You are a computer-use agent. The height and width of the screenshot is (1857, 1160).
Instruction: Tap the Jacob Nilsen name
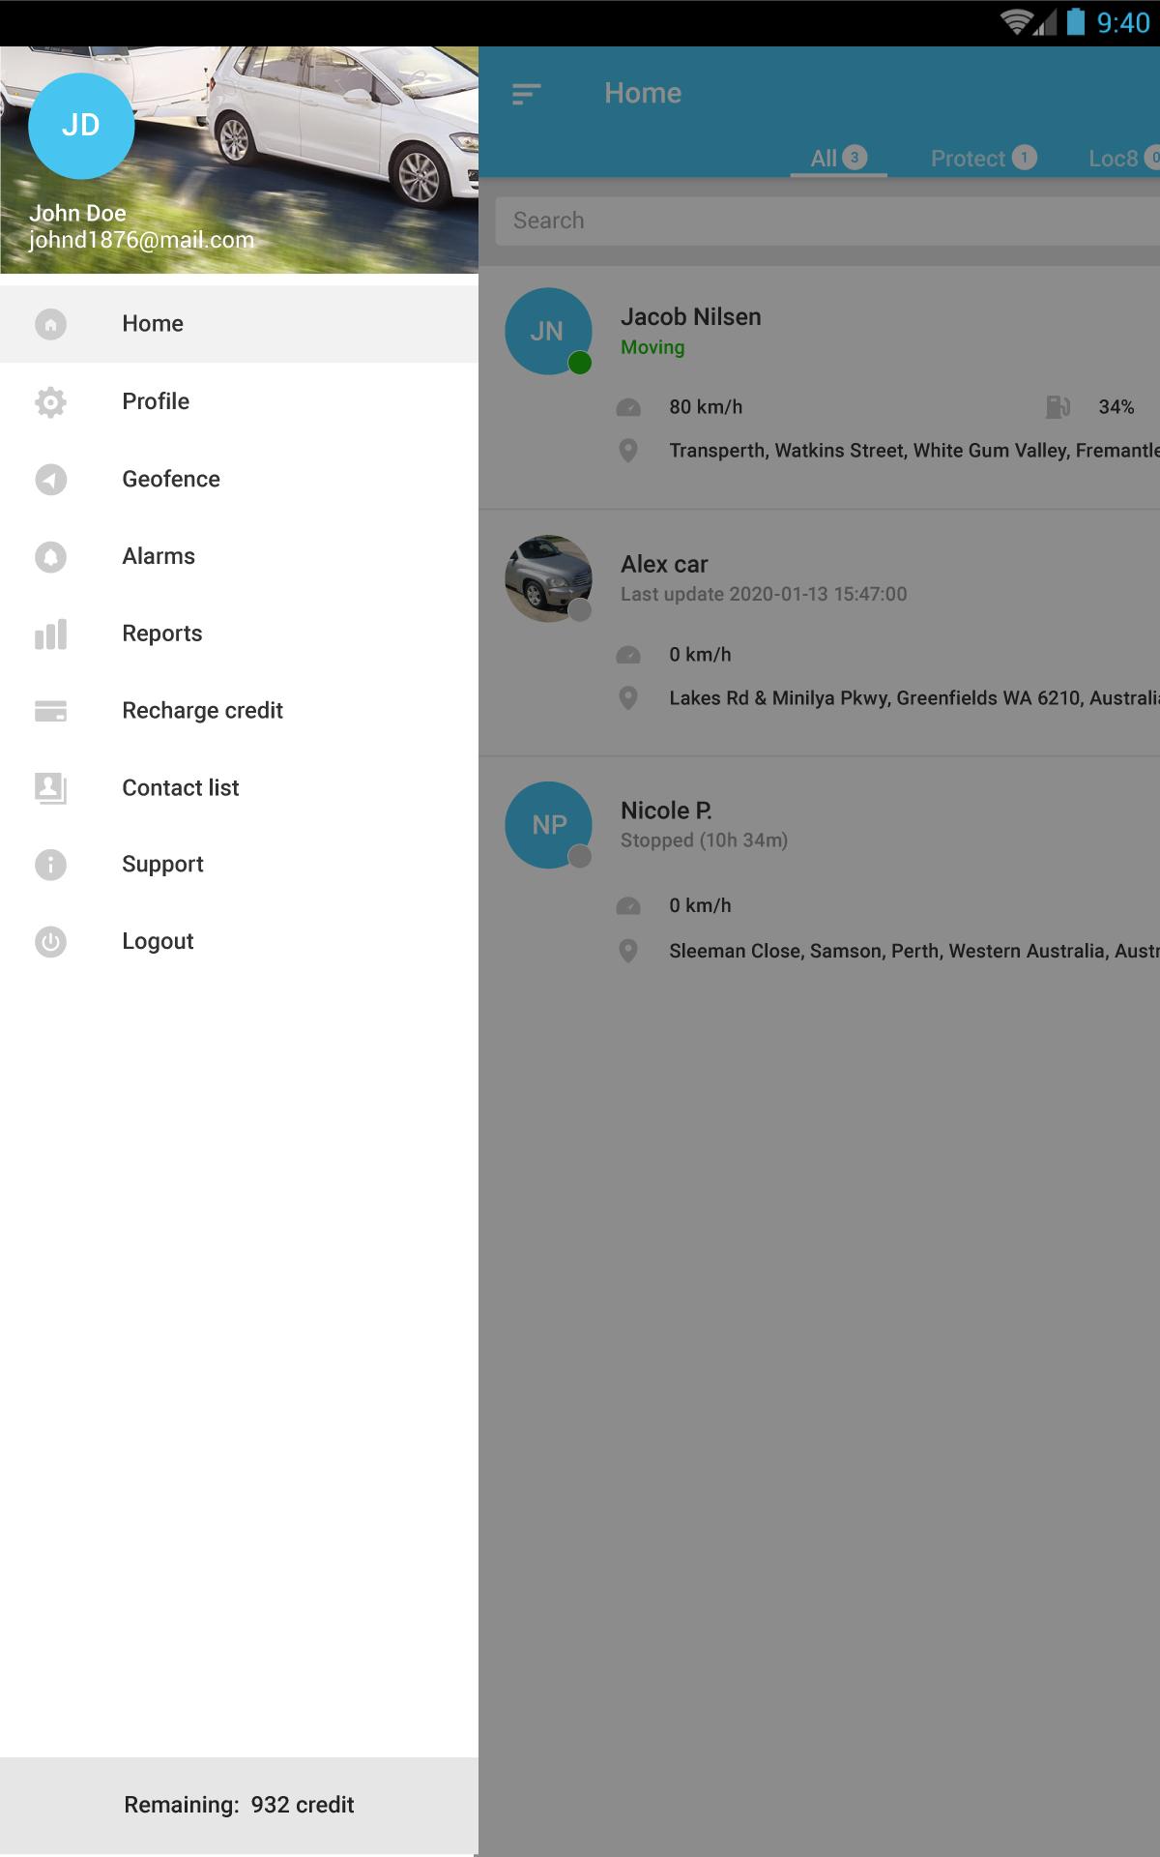(691, 317)
